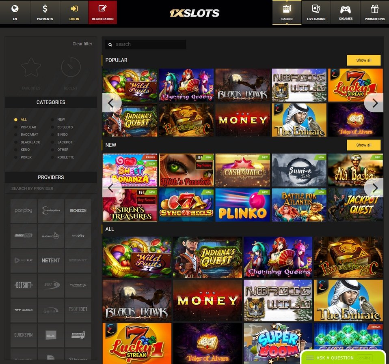Click the Favorites star icon

31,68
